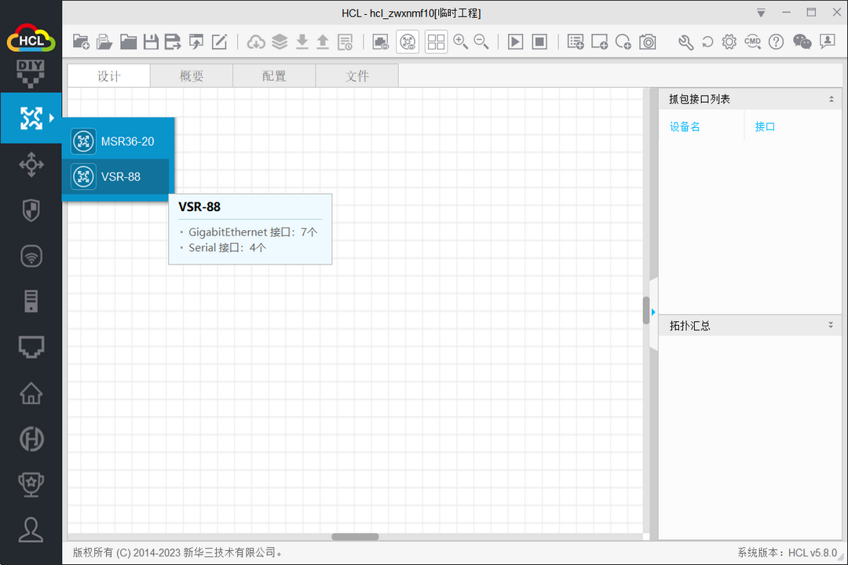Toggle the grid layout view icon
848x565 pixels.
(436, 42)
